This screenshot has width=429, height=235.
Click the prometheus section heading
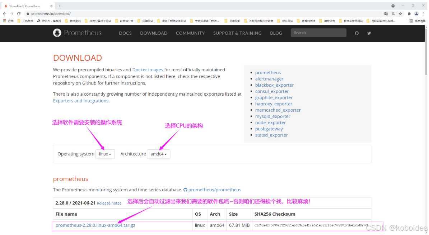point(71,179)
